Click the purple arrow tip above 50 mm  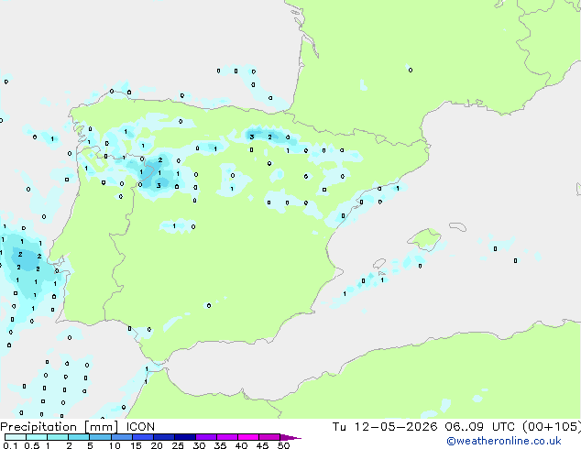point(290,437)
